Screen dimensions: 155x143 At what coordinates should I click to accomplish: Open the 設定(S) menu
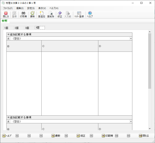pyautogui.click(x=31, y=8)
